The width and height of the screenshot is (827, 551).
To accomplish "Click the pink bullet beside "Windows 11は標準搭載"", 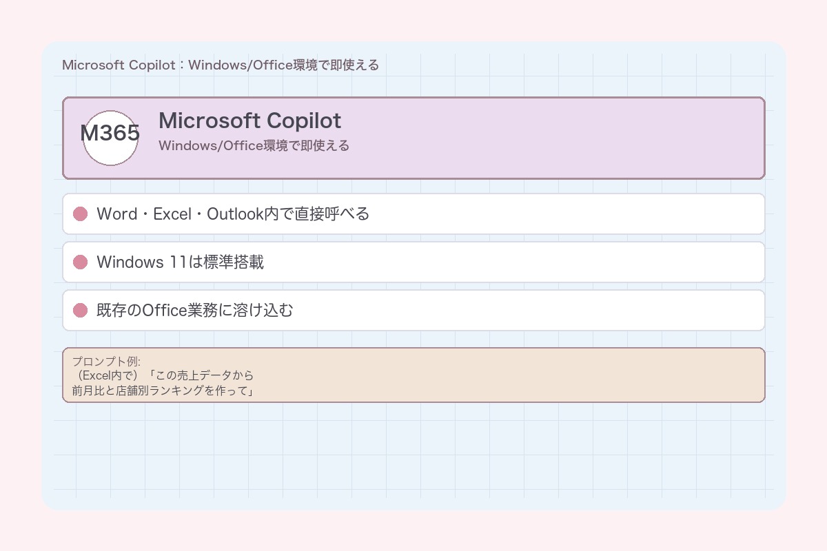I will coord(80,262).
